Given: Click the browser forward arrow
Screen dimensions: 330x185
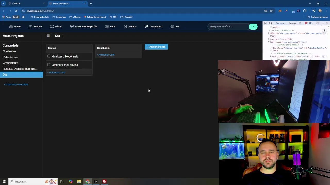Looking at the screenshot, I should click(x=10, y=11).
